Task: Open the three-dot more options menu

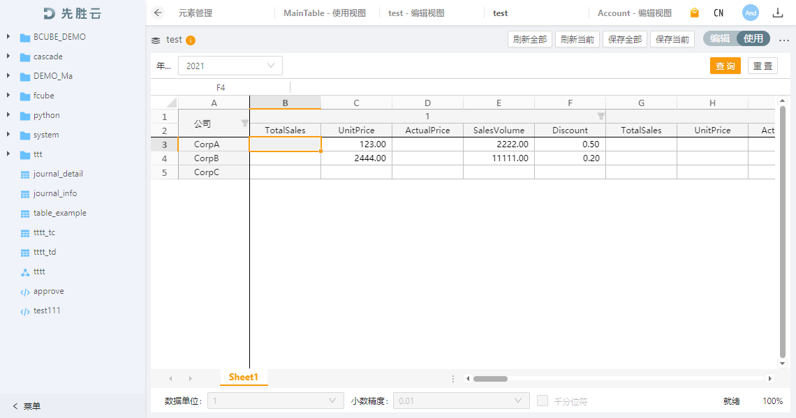Action: (x=783, y=40)
